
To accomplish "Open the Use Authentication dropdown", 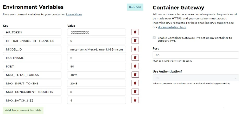I will coord(196,78).
